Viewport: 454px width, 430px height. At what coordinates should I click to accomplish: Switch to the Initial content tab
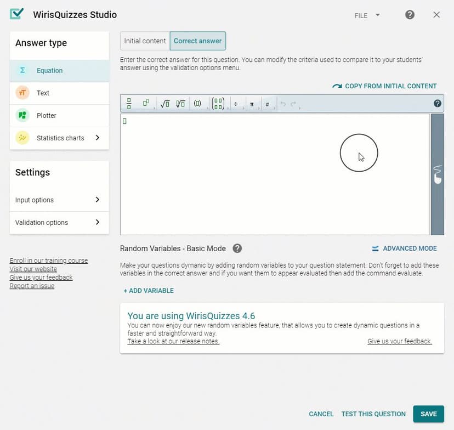pos(145,41)
